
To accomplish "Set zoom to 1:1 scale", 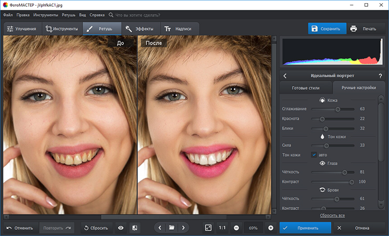I will [x=222, y=228].
